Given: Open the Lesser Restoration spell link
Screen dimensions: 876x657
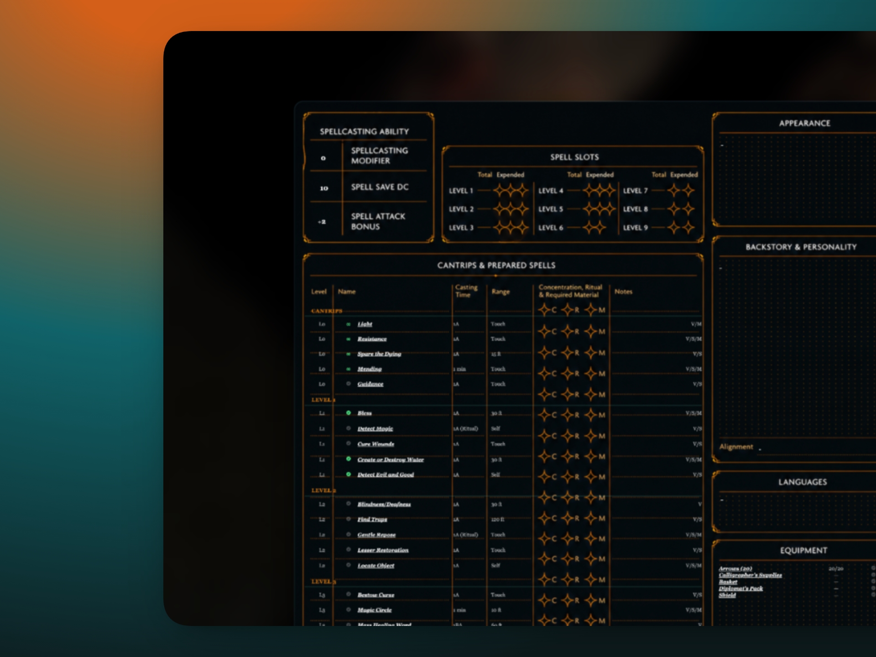Looking at the screenshot, I should coord(383,550).
